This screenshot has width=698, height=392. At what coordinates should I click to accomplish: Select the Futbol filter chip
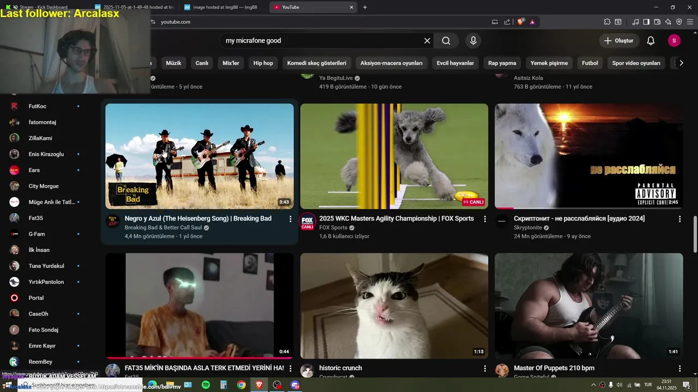tap(590, 63)
